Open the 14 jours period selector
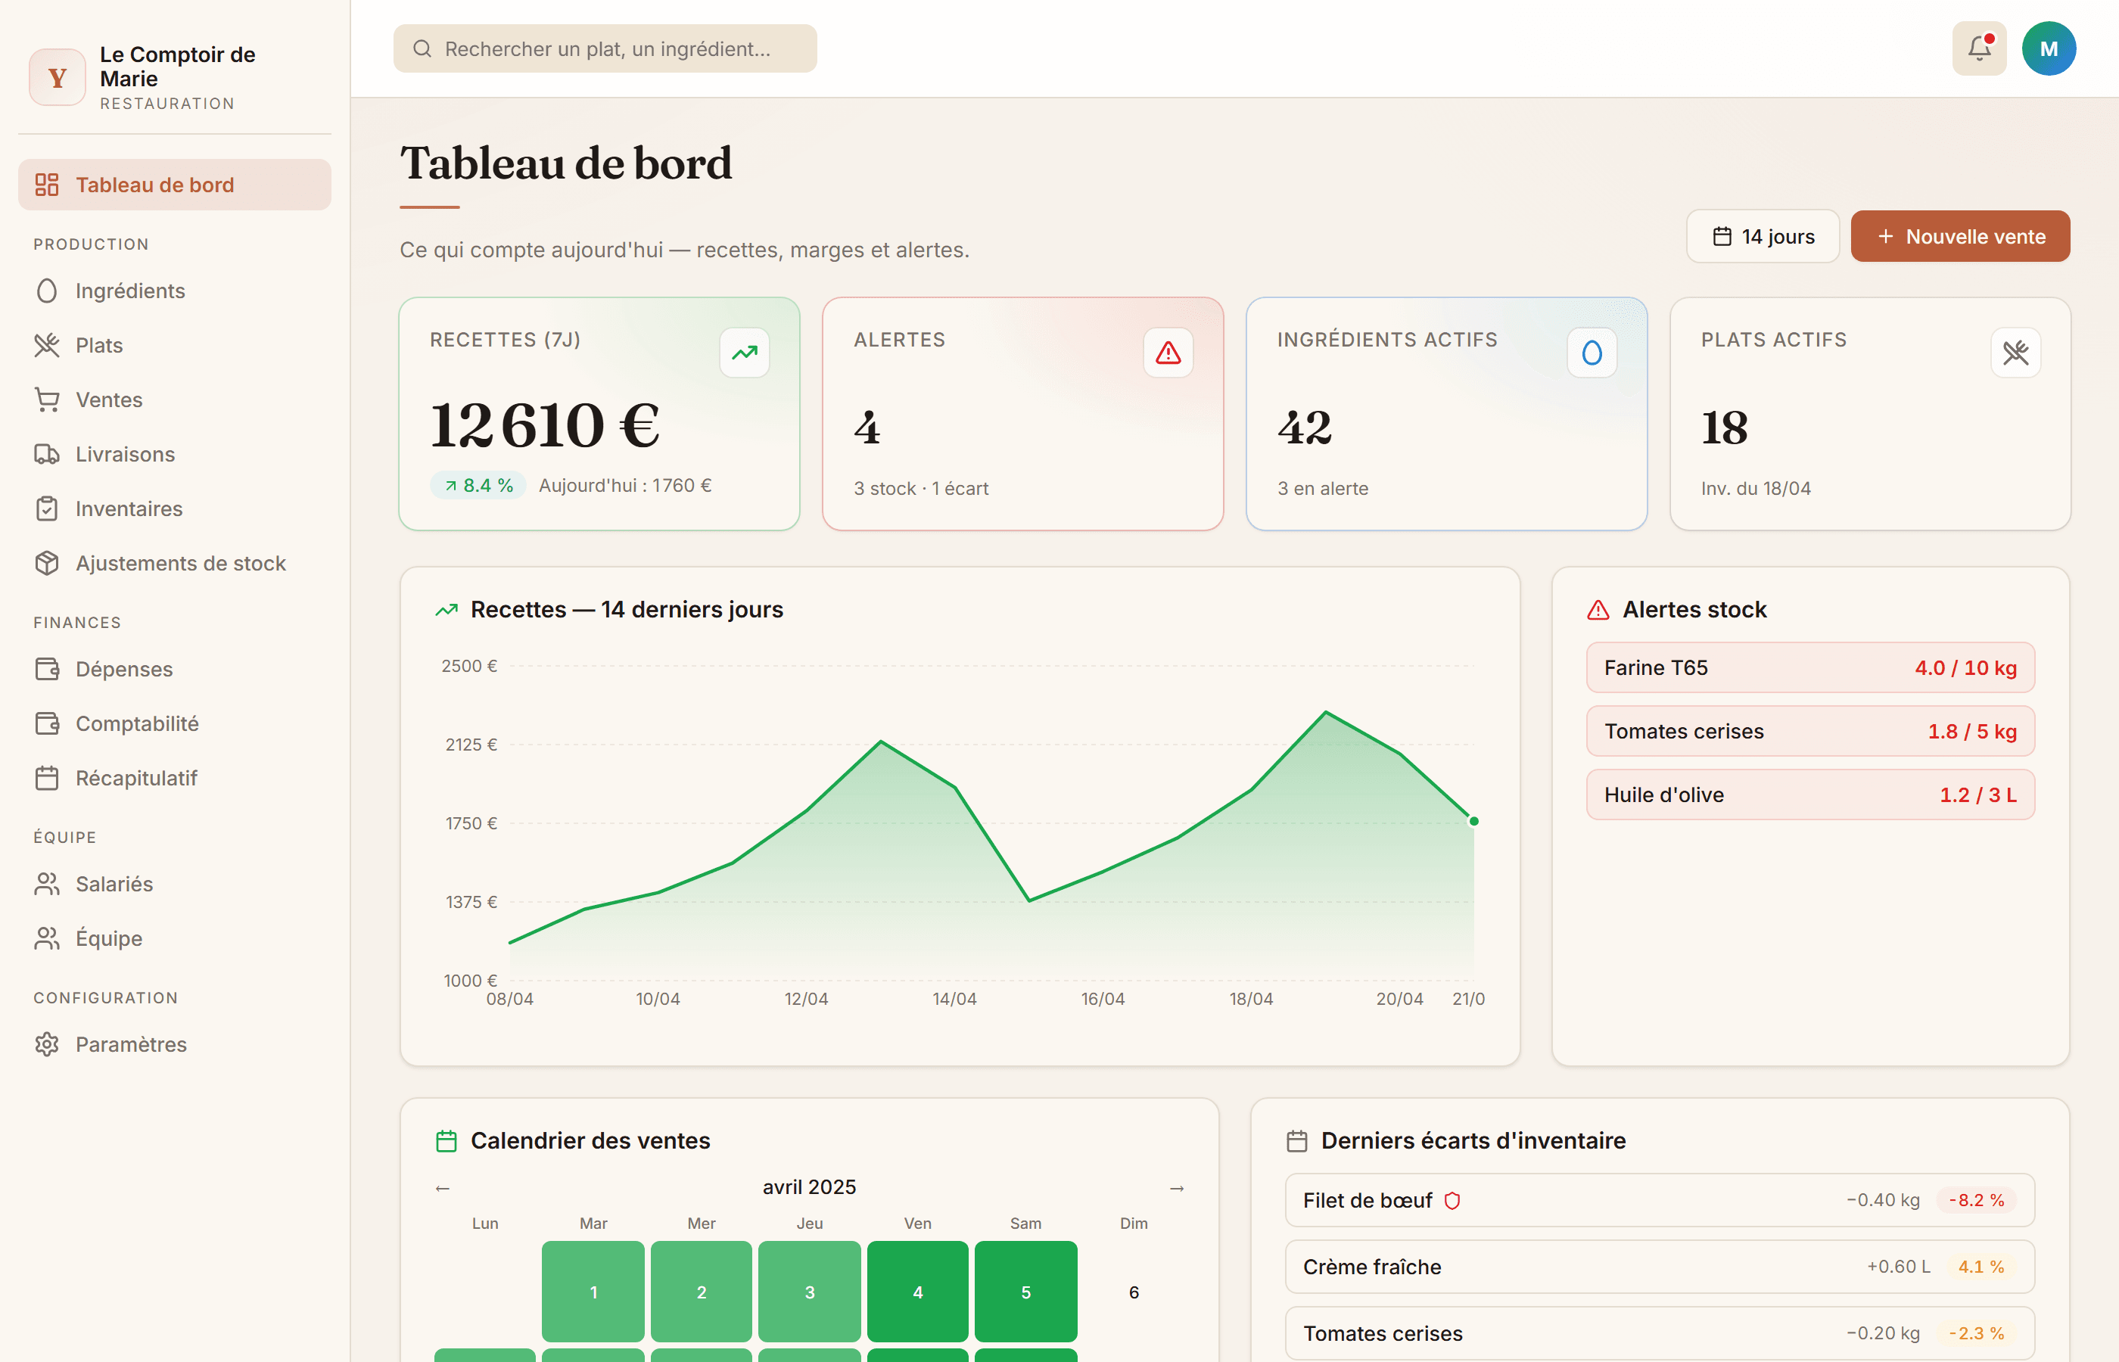2119x1362 pixels. (x=1762, y=236)
